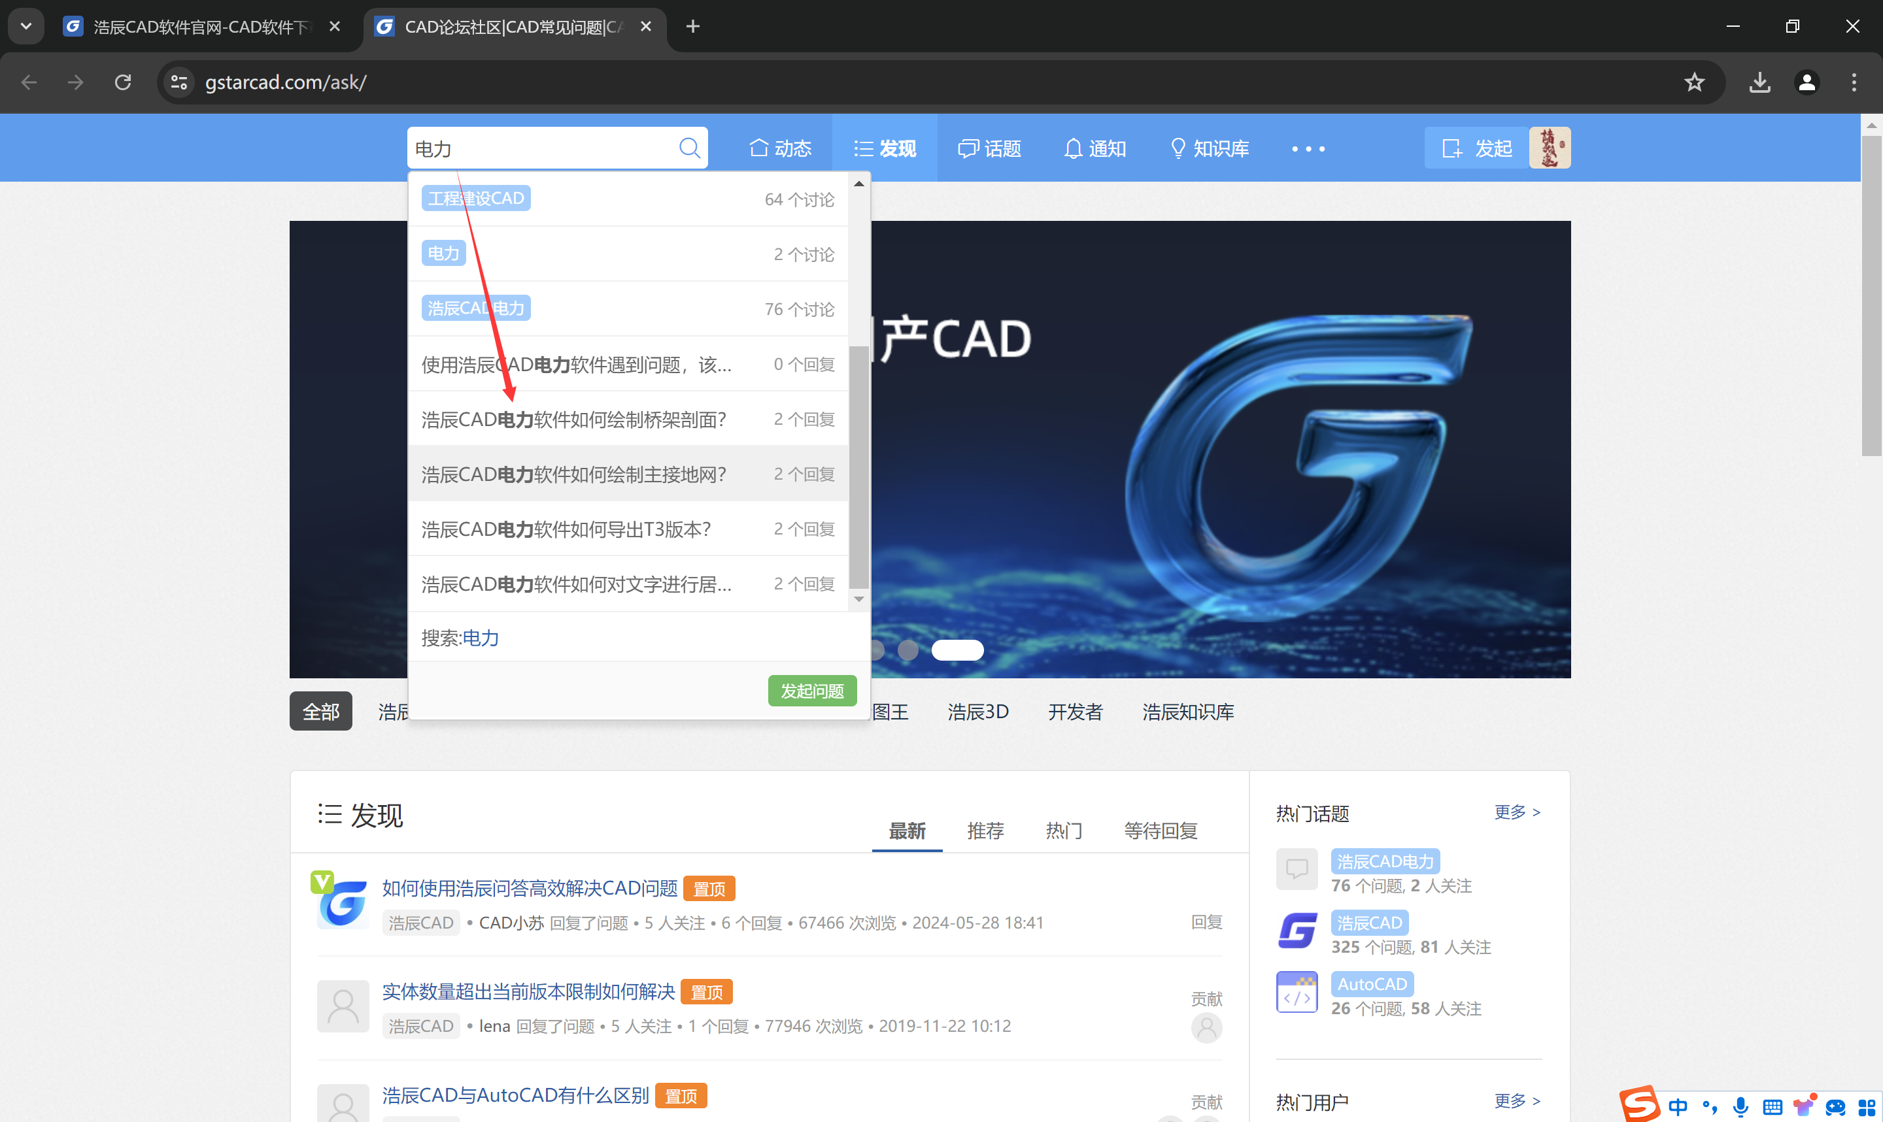Bookmark this page with star icon
Screen dimensions: 1883x1122
coord(1694,82)
